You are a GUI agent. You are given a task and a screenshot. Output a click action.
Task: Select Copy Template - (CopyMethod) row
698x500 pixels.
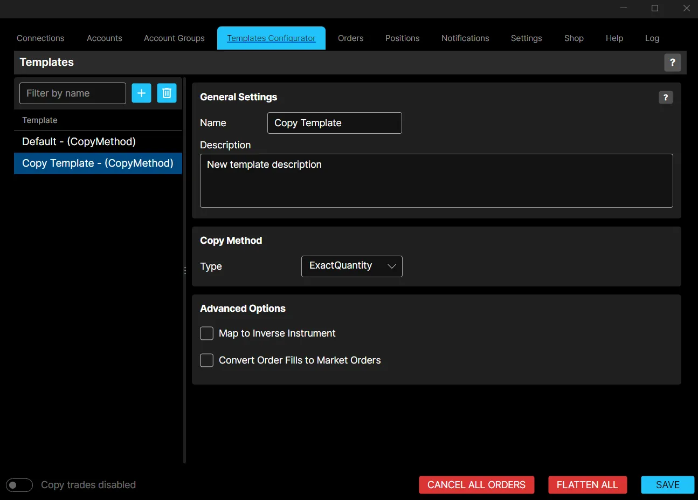(x=98, y=163)
